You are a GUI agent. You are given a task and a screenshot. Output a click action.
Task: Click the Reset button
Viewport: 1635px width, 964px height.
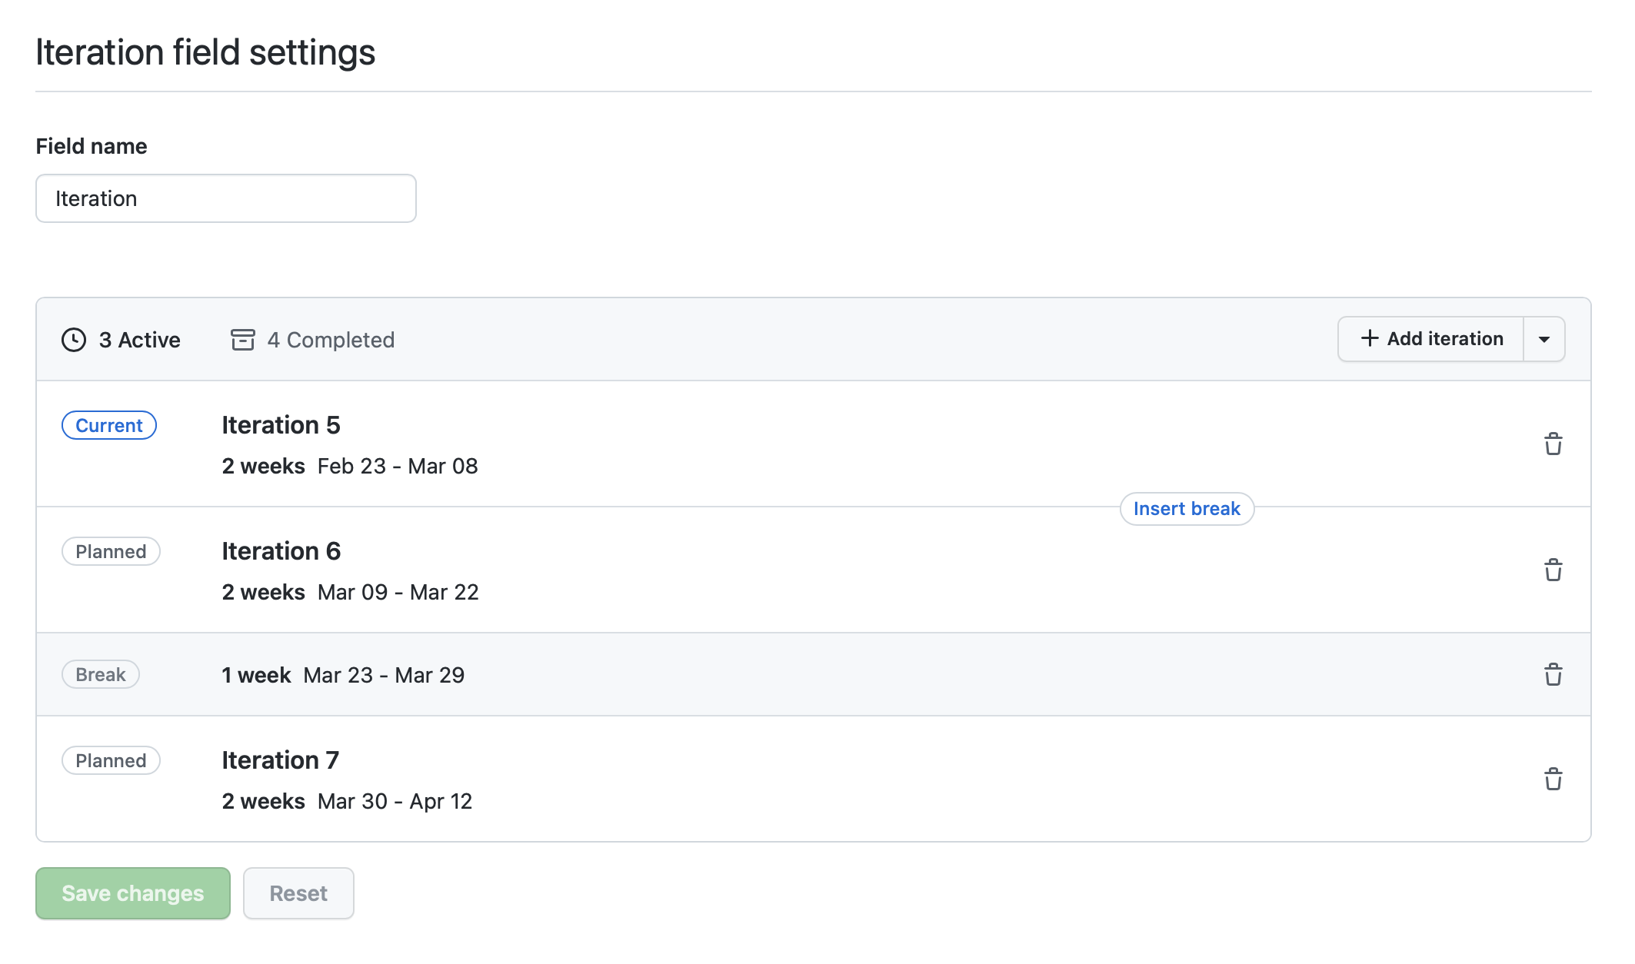point(298,893)
